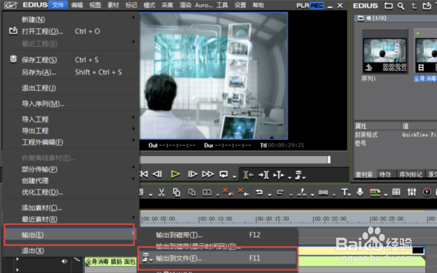Screen dimensions: 437x273
Task: Select the 序列1 thumbnail in the bin
Action: pyautogui.click(x=385, y=52)
